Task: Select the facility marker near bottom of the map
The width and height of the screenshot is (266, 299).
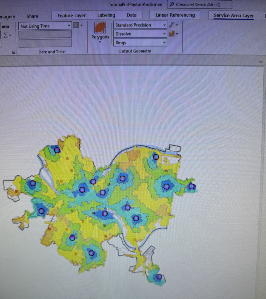Action: [x=159, y=276]
